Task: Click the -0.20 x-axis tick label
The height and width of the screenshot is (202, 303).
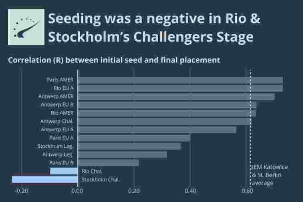Action: (21, 191)
